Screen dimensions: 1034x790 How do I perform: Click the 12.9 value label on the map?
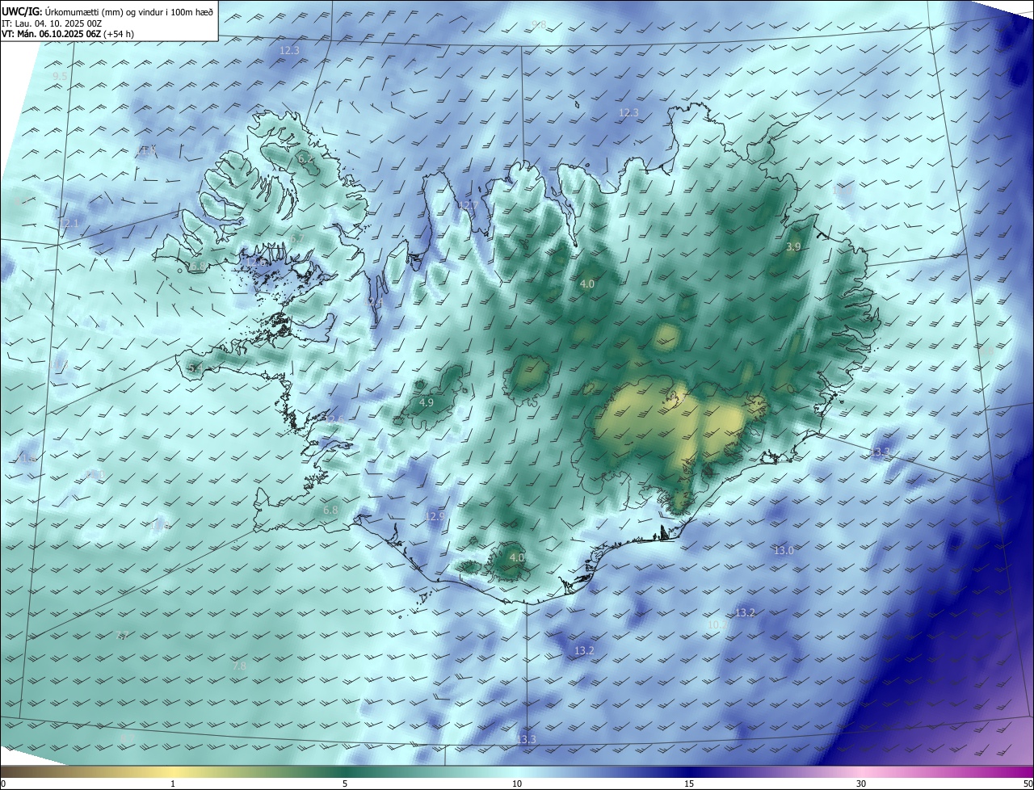[x=435, y=515]
